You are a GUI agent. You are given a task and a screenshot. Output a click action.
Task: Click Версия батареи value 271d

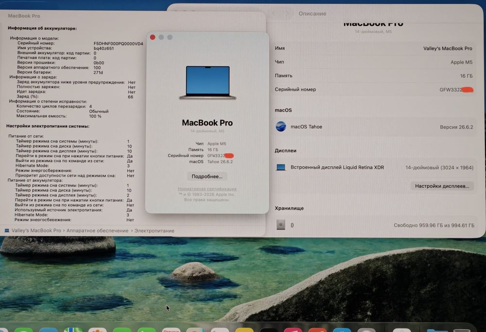[x=98, y=72]
